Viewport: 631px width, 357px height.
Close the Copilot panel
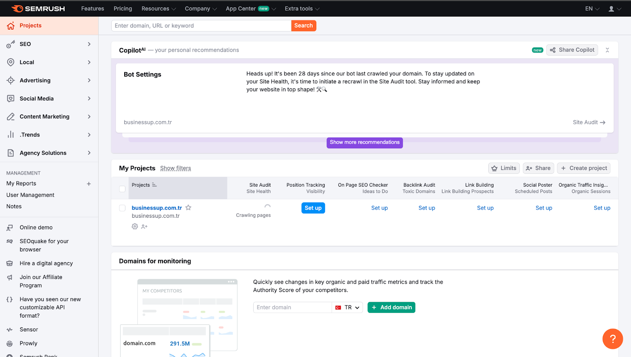click(607, 50)
